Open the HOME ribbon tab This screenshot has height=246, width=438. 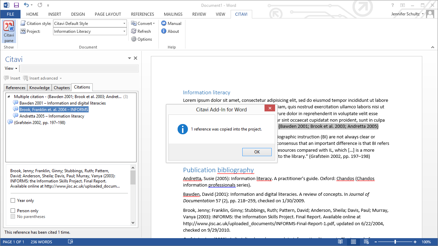pos(33,14)
